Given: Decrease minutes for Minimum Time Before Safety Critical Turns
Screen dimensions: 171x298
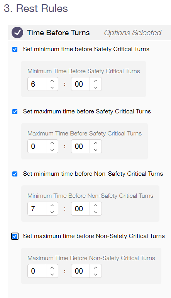Looking at the screenshot, I should [96, 87].
